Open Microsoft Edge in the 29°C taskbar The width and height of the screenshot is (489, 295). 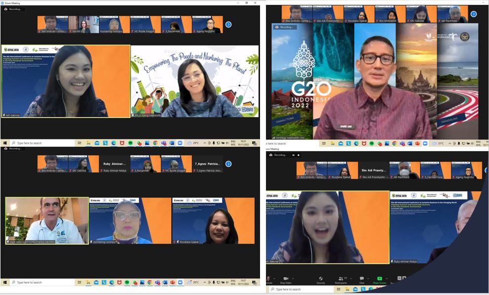[x=114, y=143]
